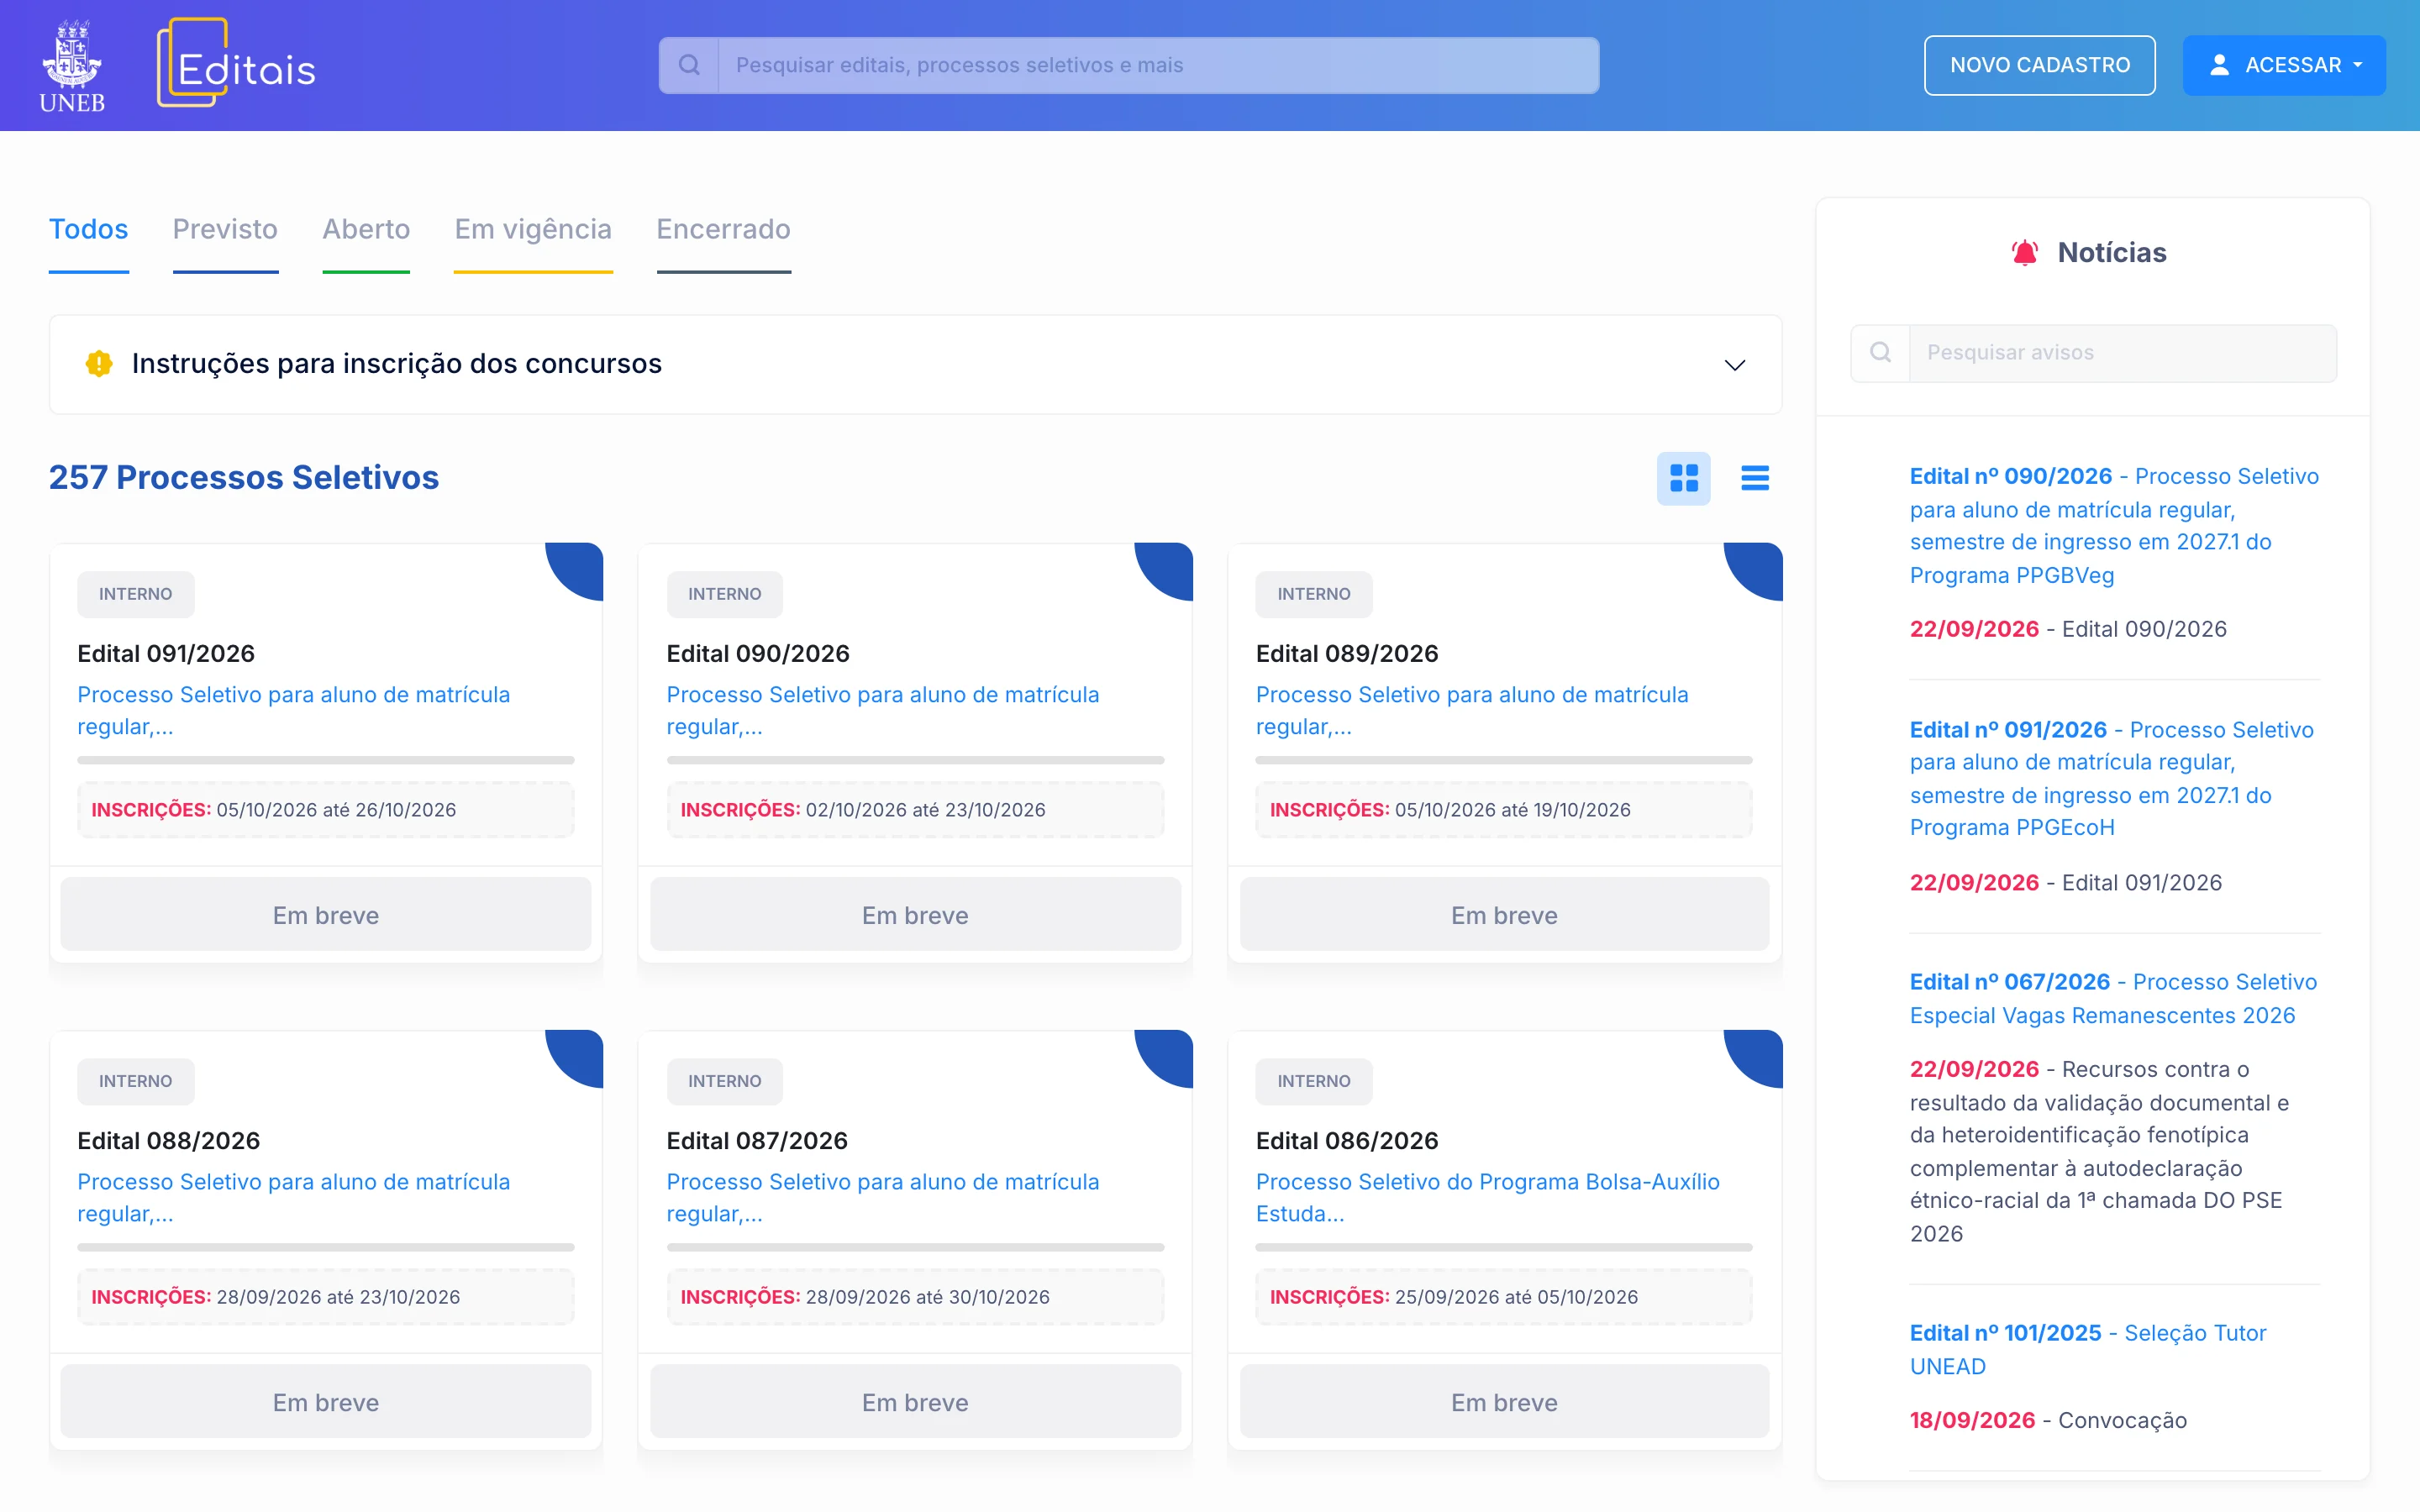Click progress bar on Edital 086/2026 card
Image resolution: width=2420 pixels, height=1512 pixels.
click(1504, 1247)
